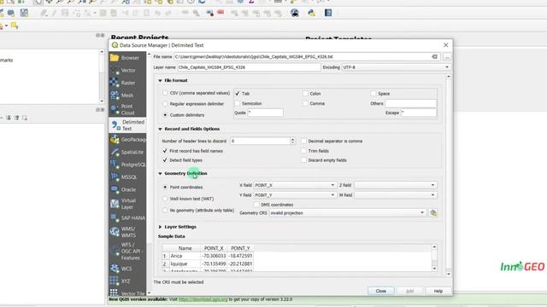The width and height of the screenshot is (547, 307).
Task: Open the download.qgis.org link
Action: [x=203, y=299]
